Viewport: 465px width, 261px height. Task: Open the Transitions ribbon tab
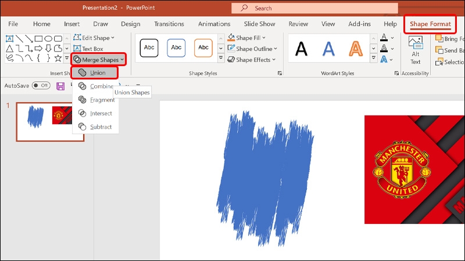pos(169,24)
